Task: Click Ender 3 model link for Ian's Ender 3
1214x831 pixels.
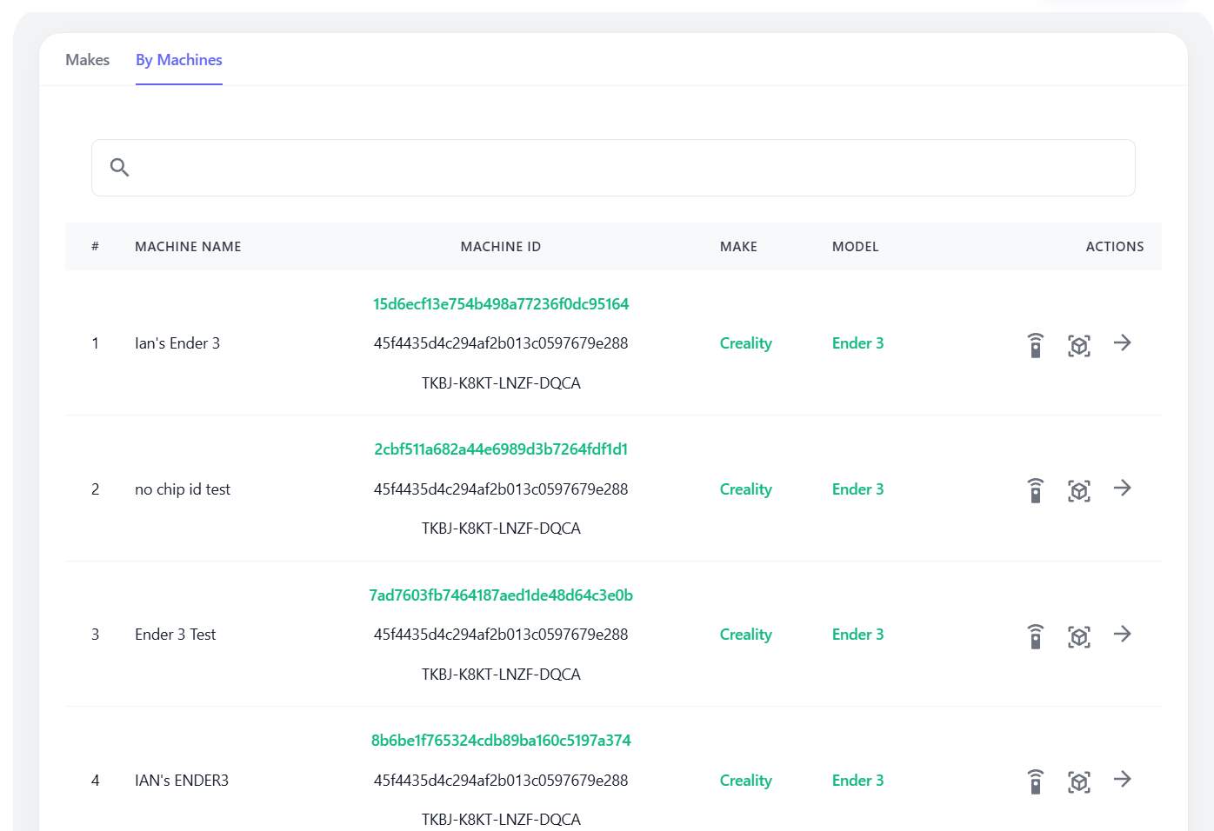Action: (x=858, y=343)
